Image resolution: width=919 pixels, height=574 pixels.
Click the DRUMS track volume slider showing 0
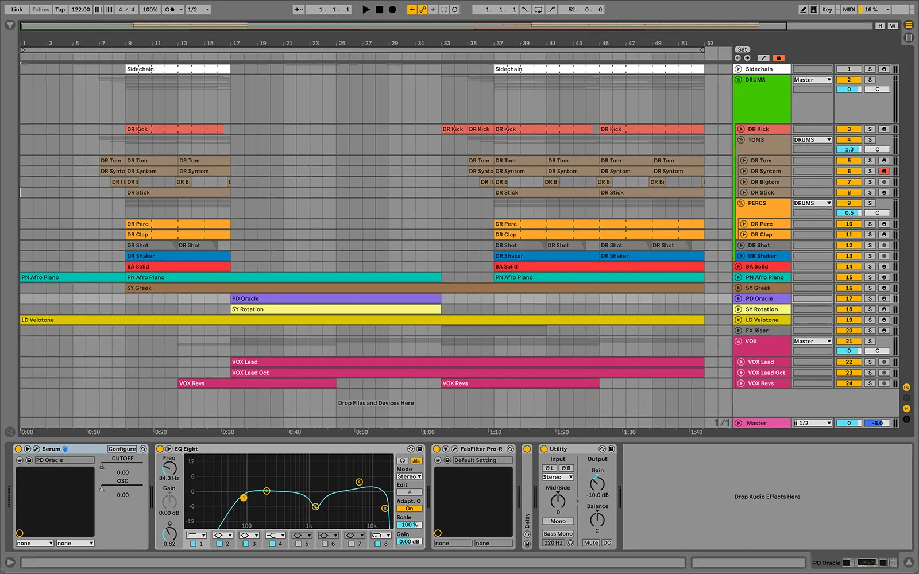pyautogui.click(x=849, y=89)
